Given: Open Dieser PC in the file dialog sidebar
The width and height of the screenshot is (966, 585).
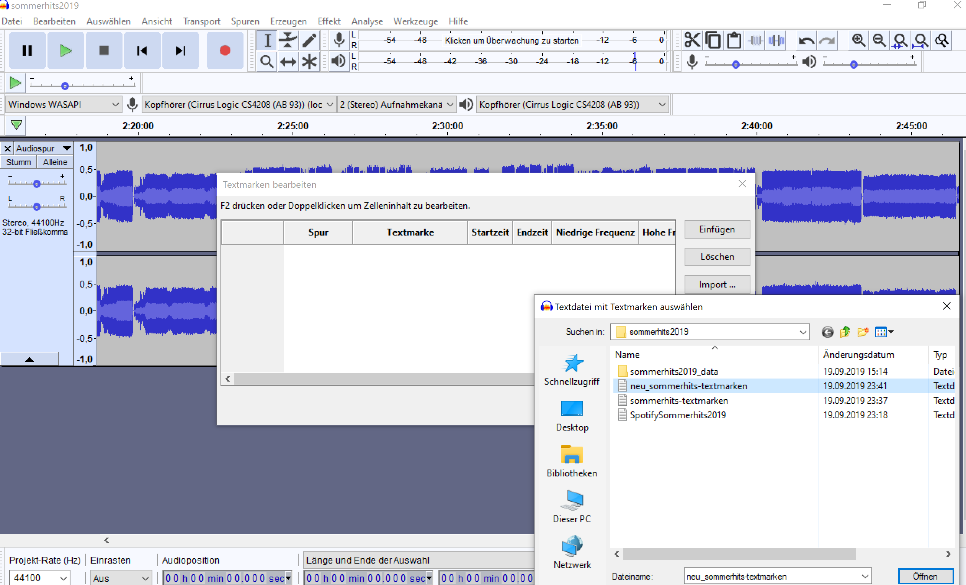Looking at the screenshot, I should click(x=572, y=507).
